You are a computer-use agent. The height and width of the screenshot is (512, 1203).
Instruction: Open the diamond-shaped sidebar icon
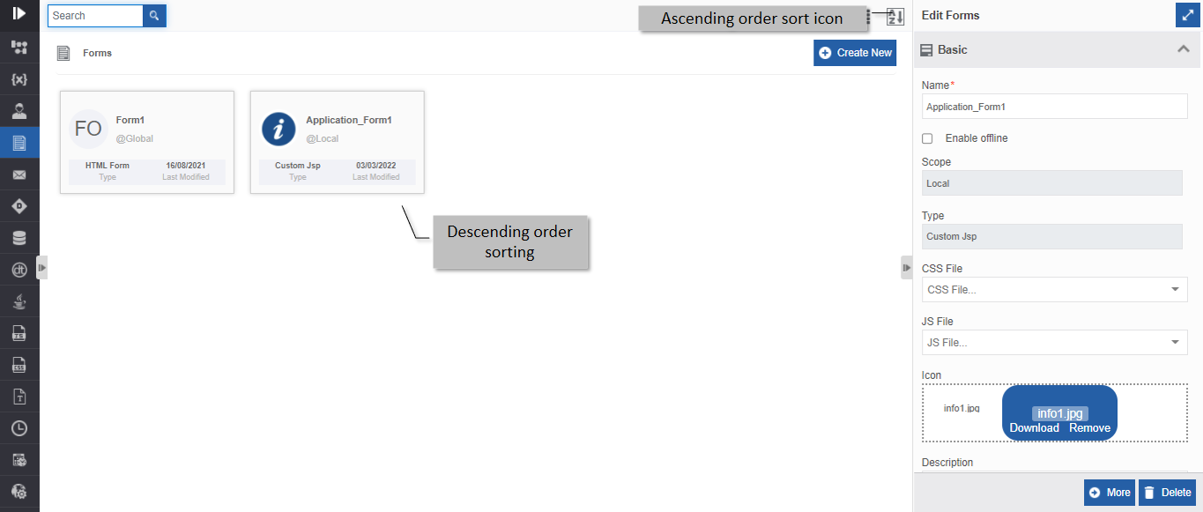pos(19,206)
